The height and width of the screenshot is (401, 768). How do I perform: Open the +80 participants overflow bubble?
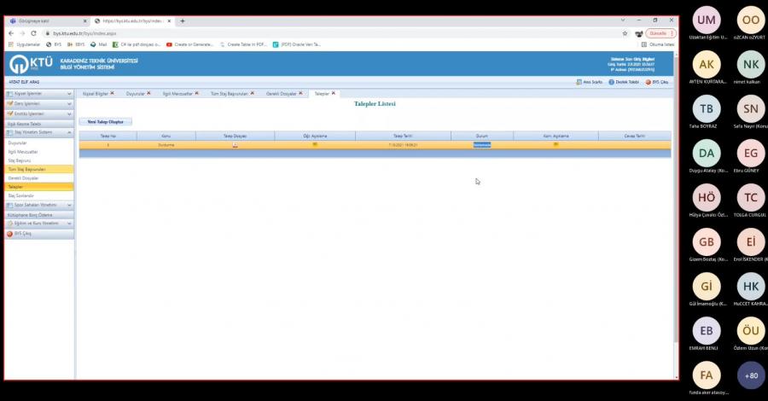click(x=751, y=375)
